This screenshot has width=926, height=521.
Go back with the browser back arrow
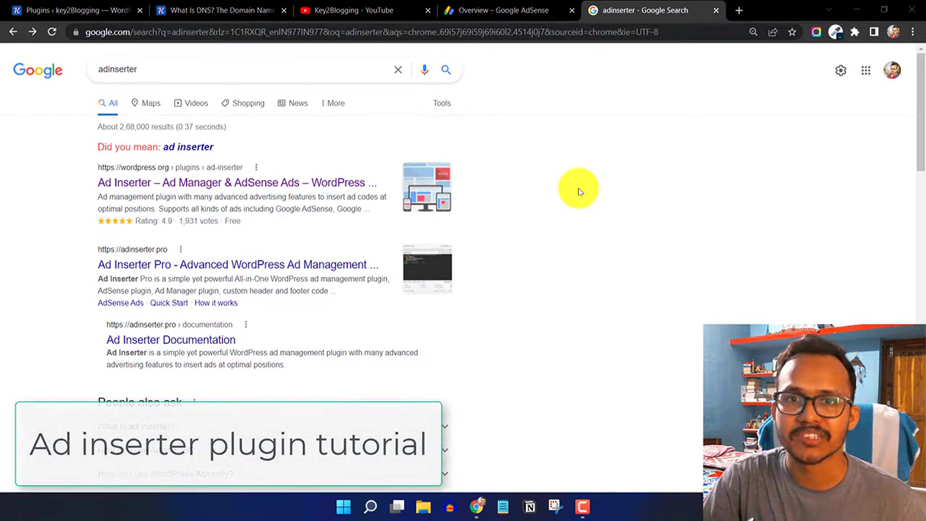pyautogui.click(x=13, y=32)
